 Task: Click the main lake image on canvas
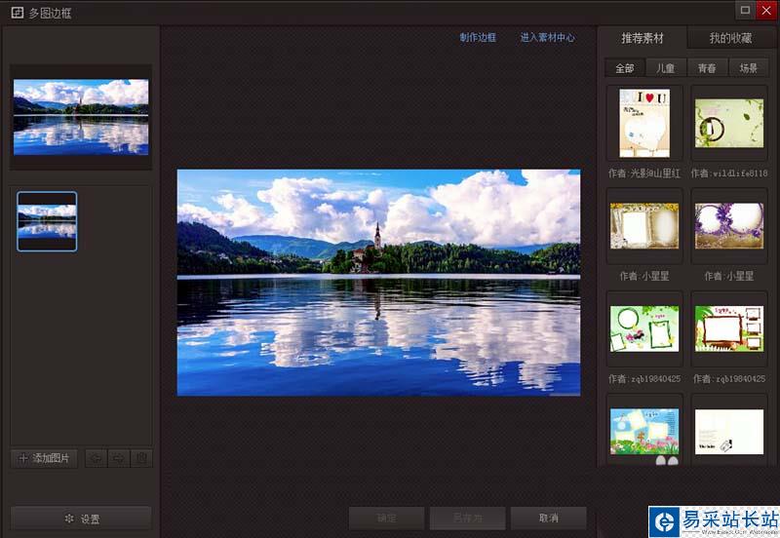[378, 283]
